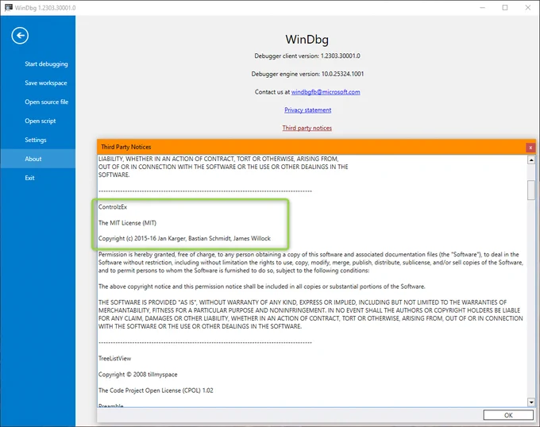Select the About menu item
Screen dimensions: 540x427
(x=38, y=159)
